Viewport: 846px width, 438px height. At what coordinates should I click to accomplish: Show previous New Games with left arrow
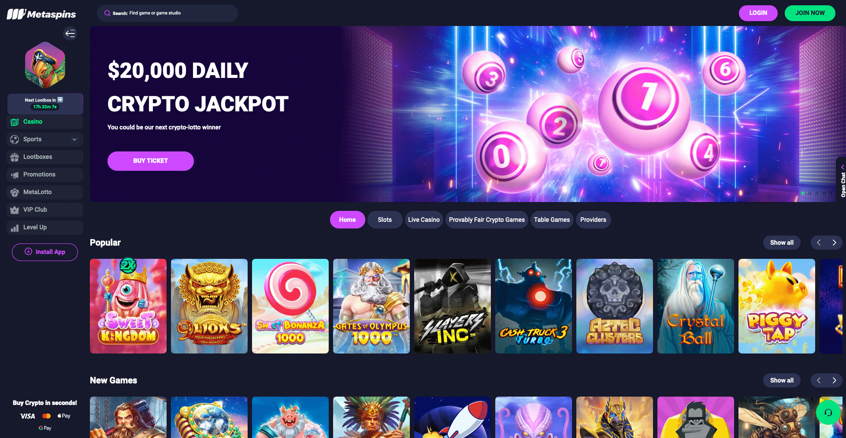(819, 380)
